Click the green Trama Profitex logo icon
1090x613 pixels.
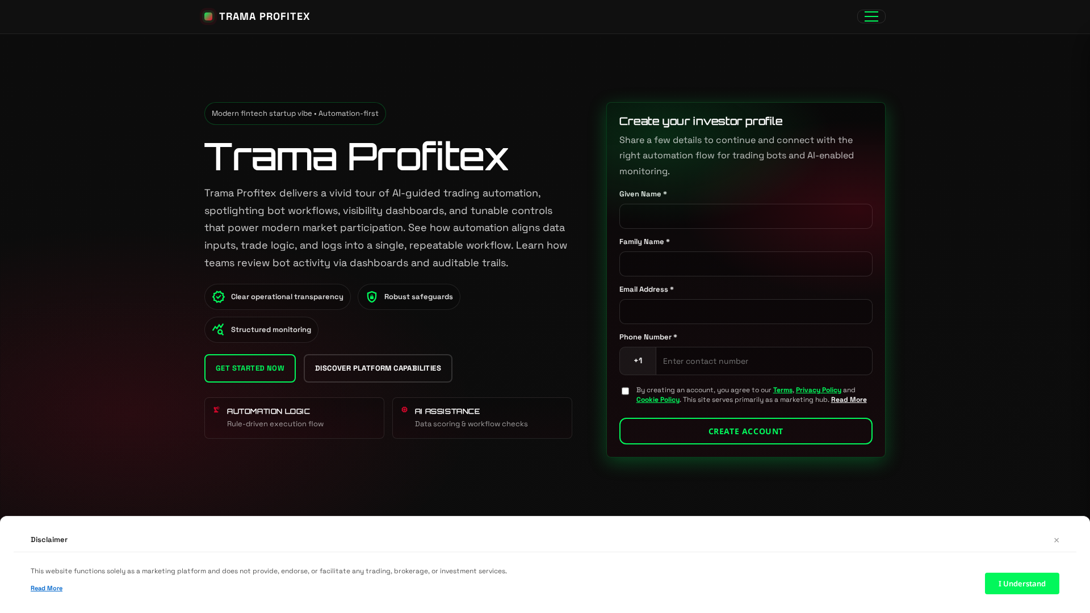tap(208, 16)
